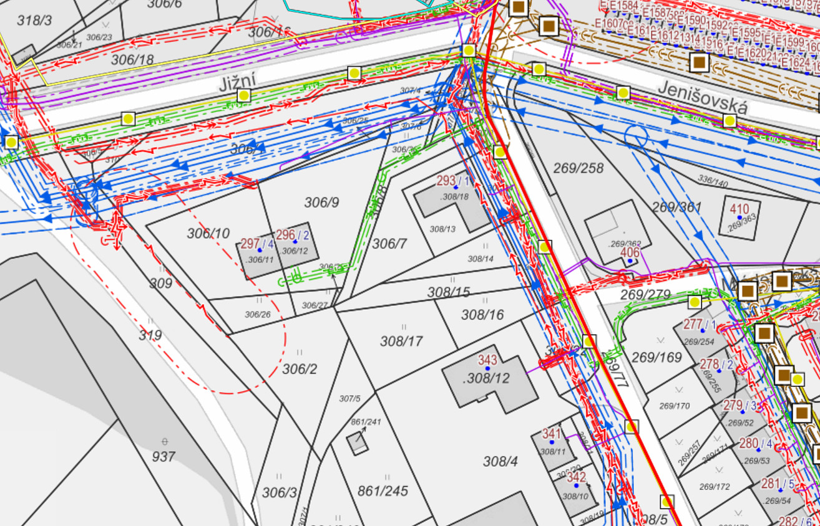Select small parcel label 308/14

(481, 258)
